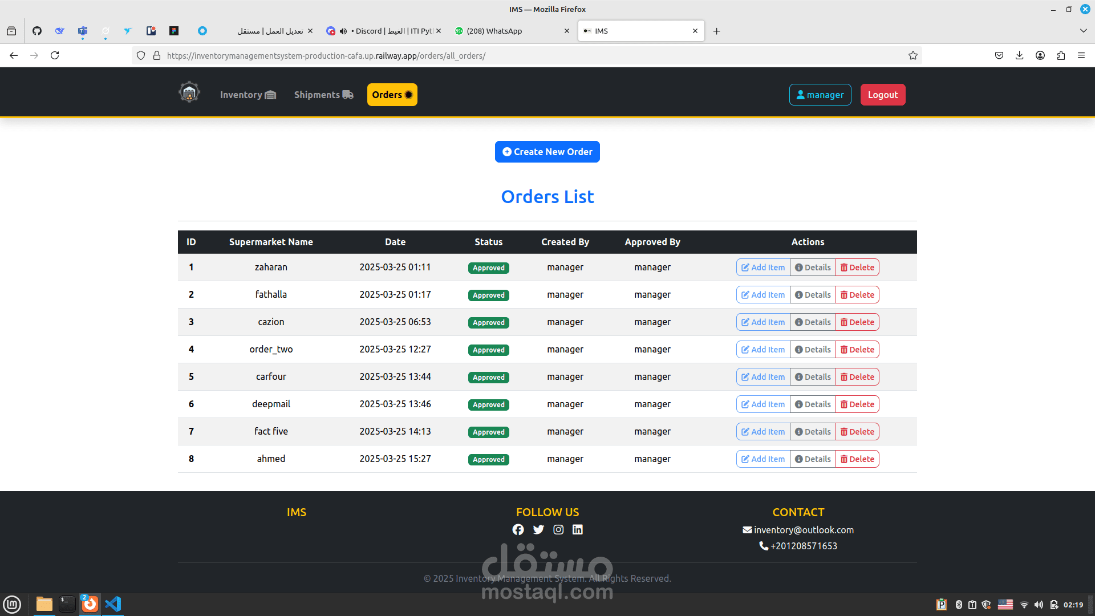1095x616 pixels.
Task: Open the Inventory navigation item
Action: 248,95
